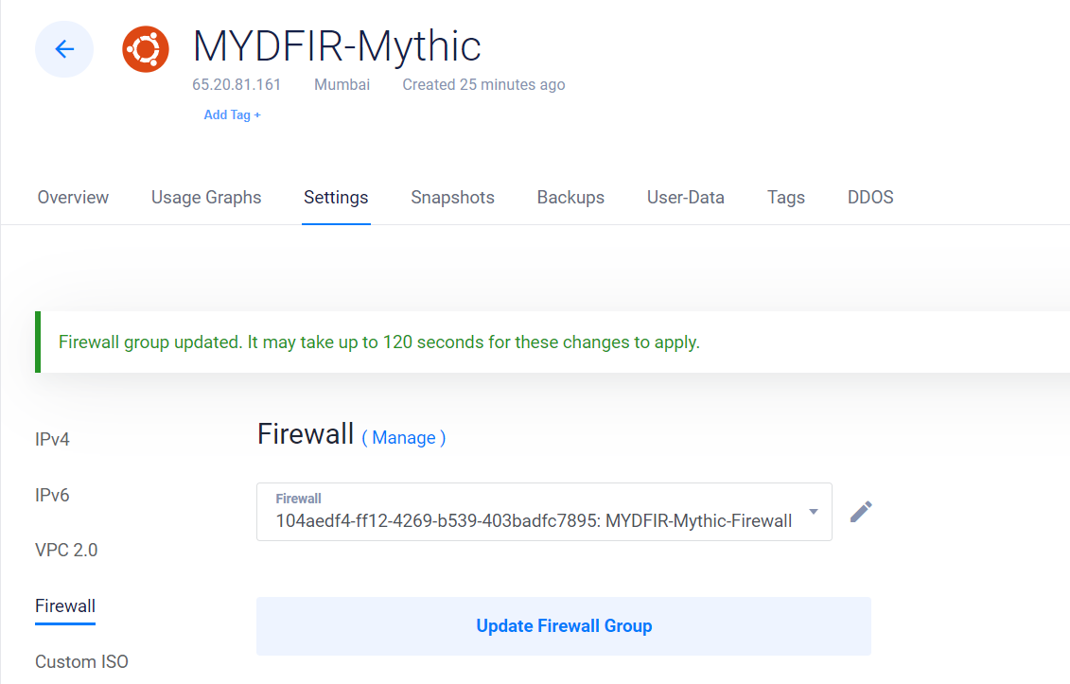Open Custom ISO settings section
Viewport: 1070px width, 684px height.
tap(81, 661)
